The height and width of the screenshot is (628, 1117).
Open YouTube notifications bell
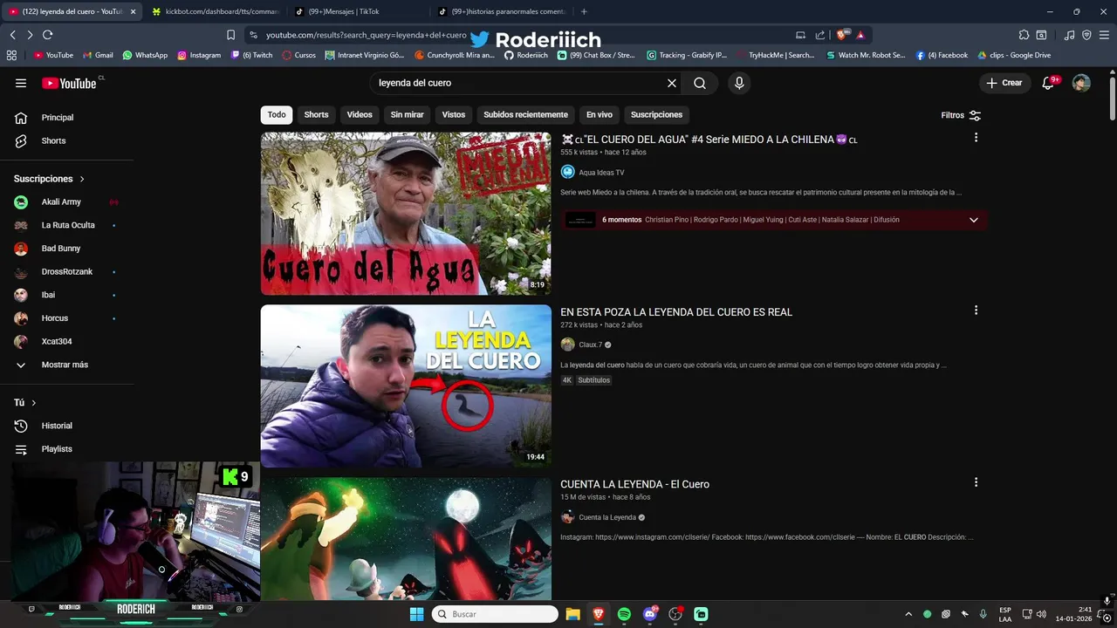click(1049, 83)
